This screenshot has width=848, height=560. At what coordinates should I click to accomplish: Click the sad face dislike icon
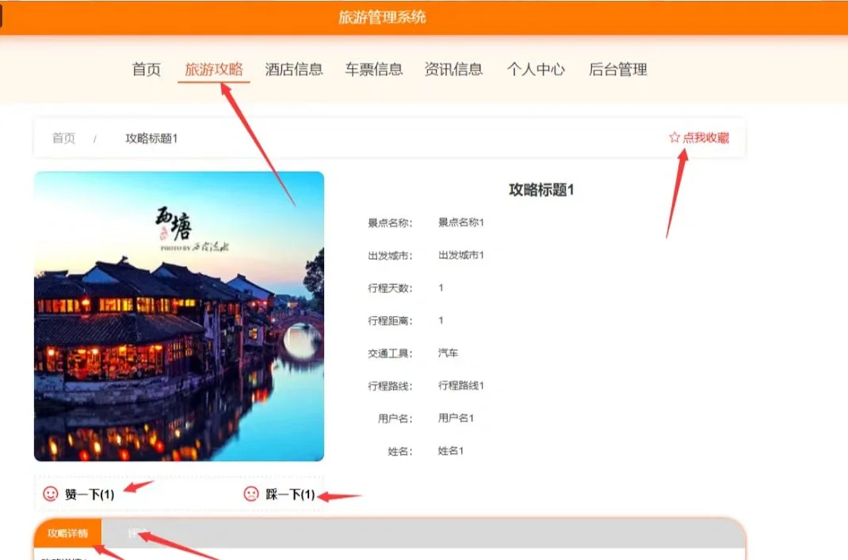click(x=251, y=494)
